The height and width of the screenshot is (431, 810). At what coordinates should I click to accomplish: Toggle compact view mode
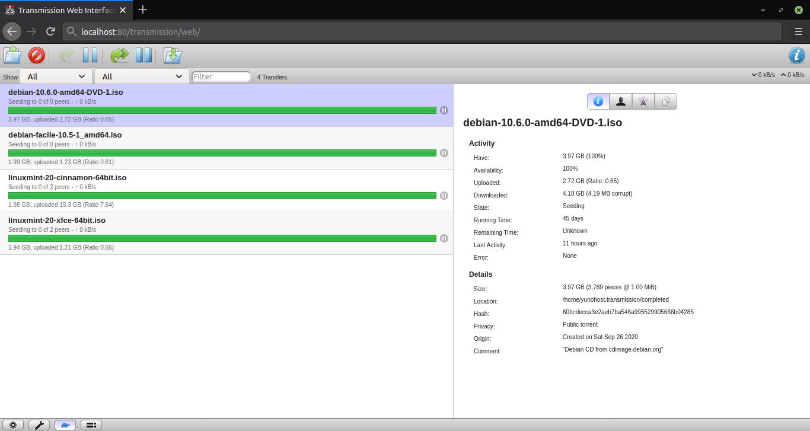click(91, 425)
